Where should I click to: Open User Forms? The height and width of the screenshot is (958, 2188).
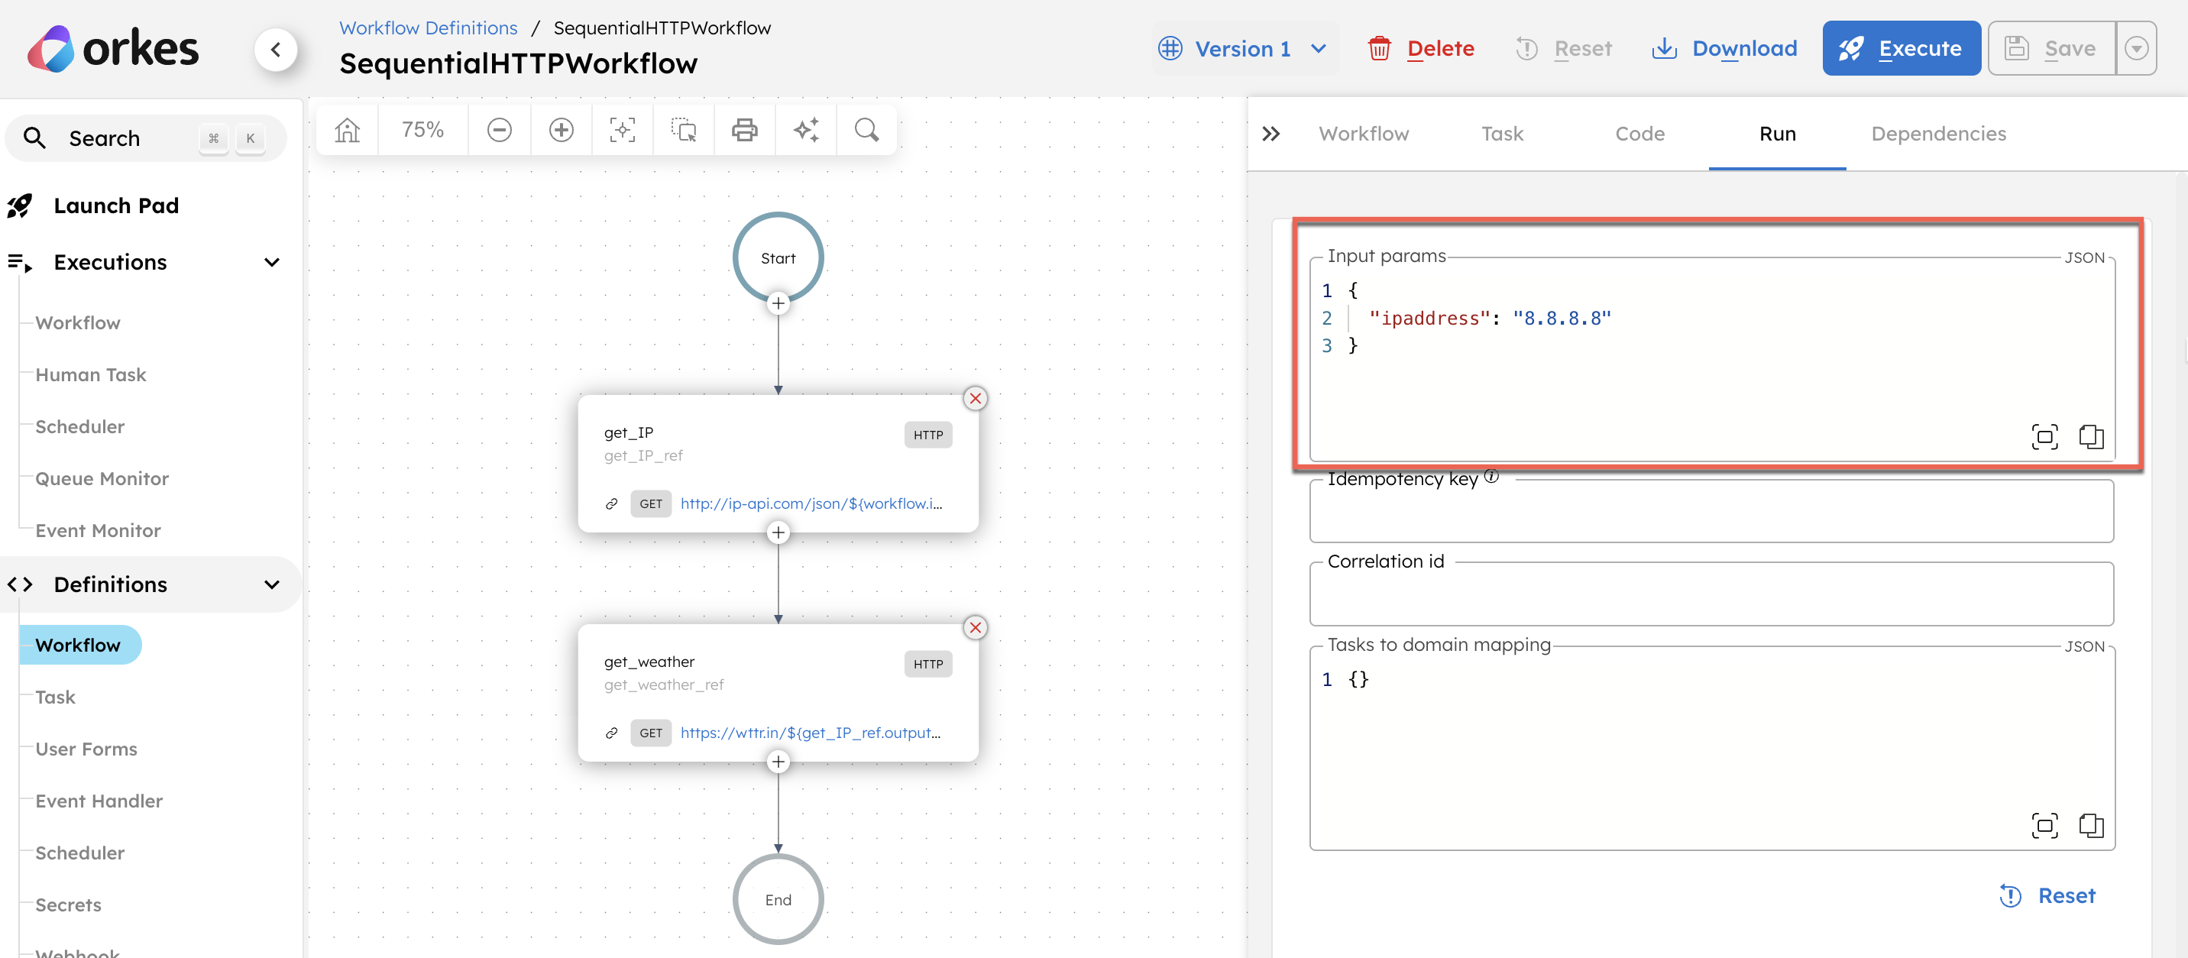pyautogui.click(x=86, y=748)
